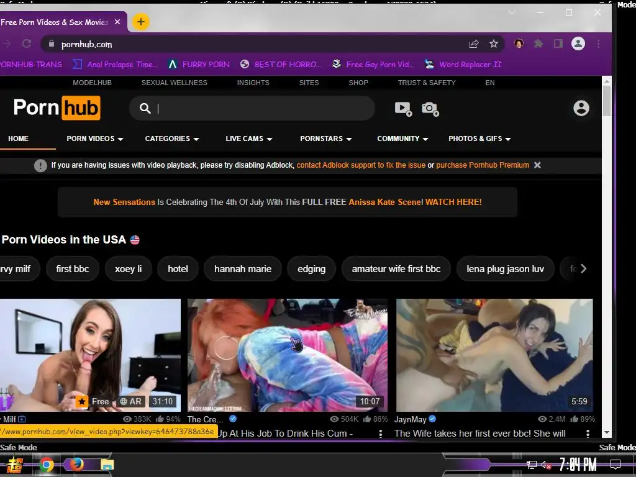Expand the PORNSTARS dropdown
The image size is (636, 477).
click(x=325, y=139)
